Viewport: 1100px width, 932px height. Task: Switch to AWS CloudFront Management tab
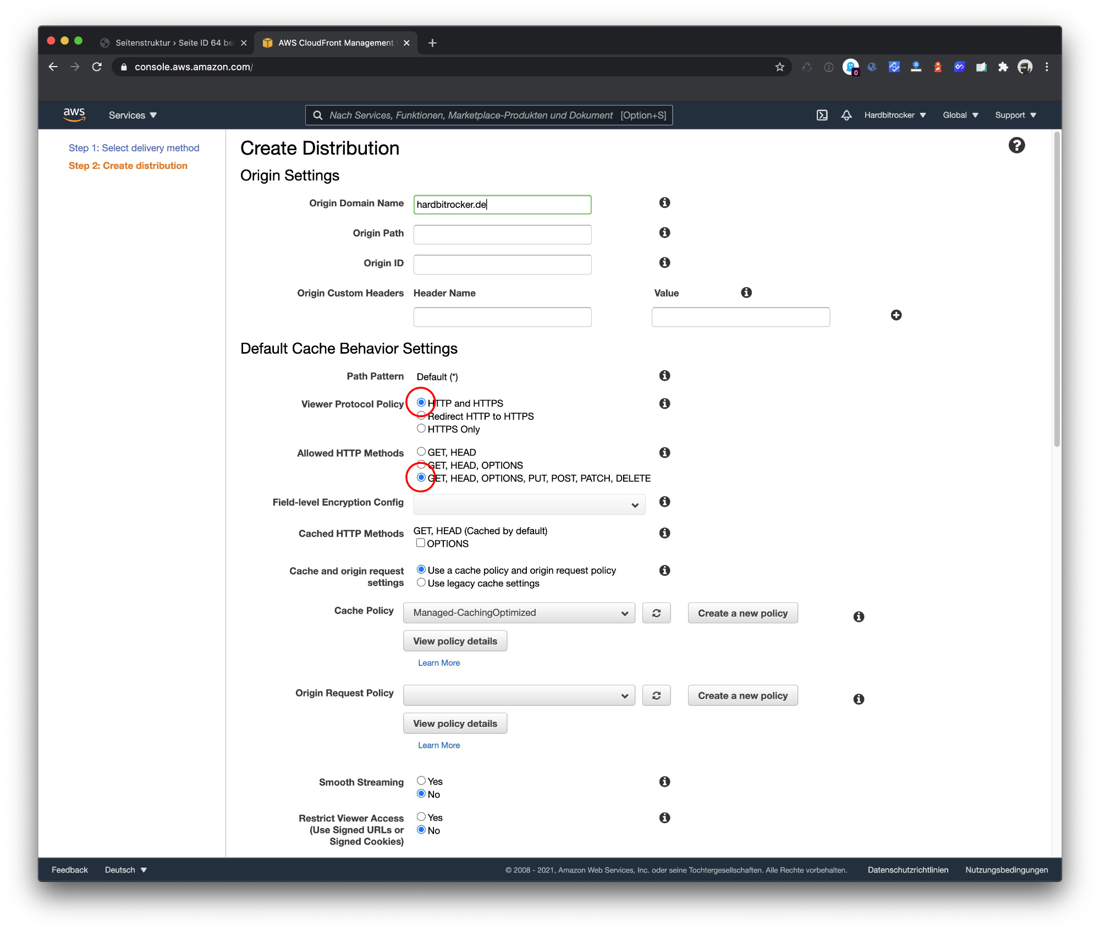click(335, 43)
